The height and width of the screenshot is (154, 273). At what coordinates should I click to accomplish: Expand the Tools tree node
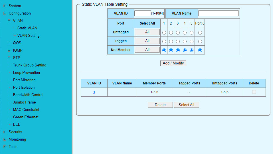point(5,147)
